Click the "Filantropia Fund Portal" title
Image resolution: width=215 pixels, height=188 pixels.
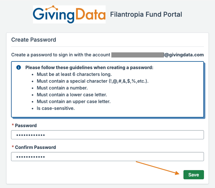(146, 14)
